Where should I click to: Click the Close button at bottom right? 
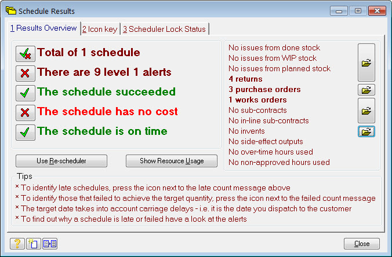tap(361, 244)
